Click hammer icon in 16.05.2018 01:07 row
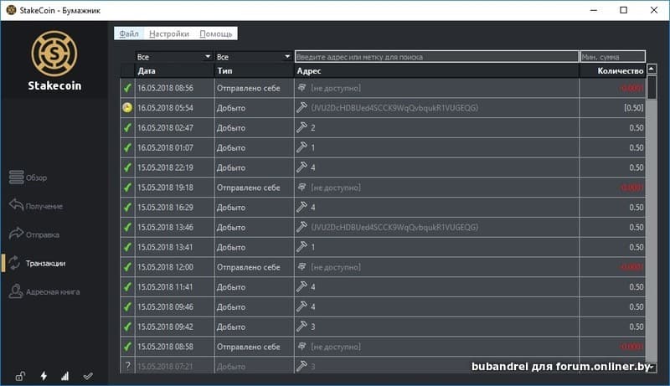This screenshot has width=670, height=386. click(x=301, y=147)
